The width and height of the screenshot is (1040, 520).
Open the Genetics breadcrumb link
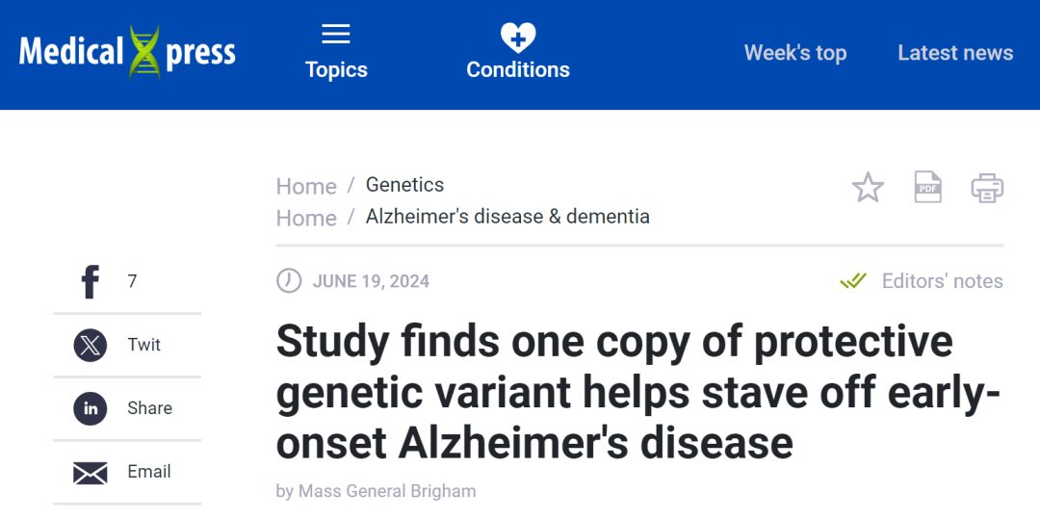(404, 184)
